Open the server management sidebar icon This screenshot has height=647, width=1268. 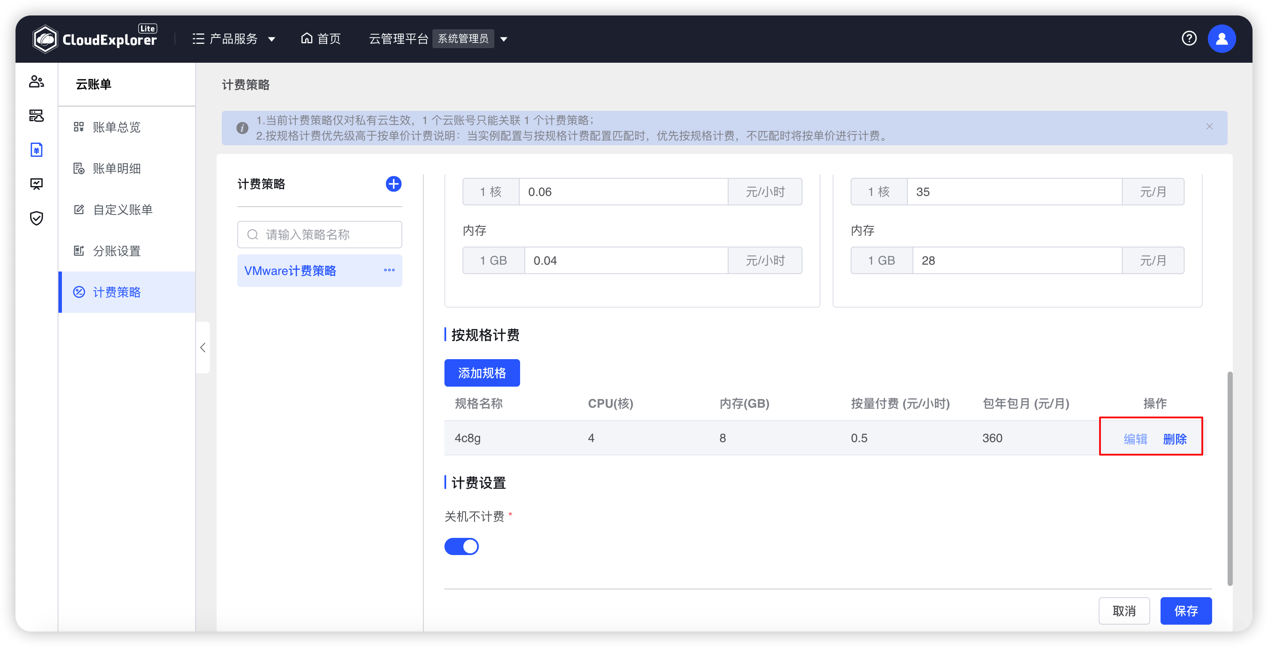[x=37, y=116]
